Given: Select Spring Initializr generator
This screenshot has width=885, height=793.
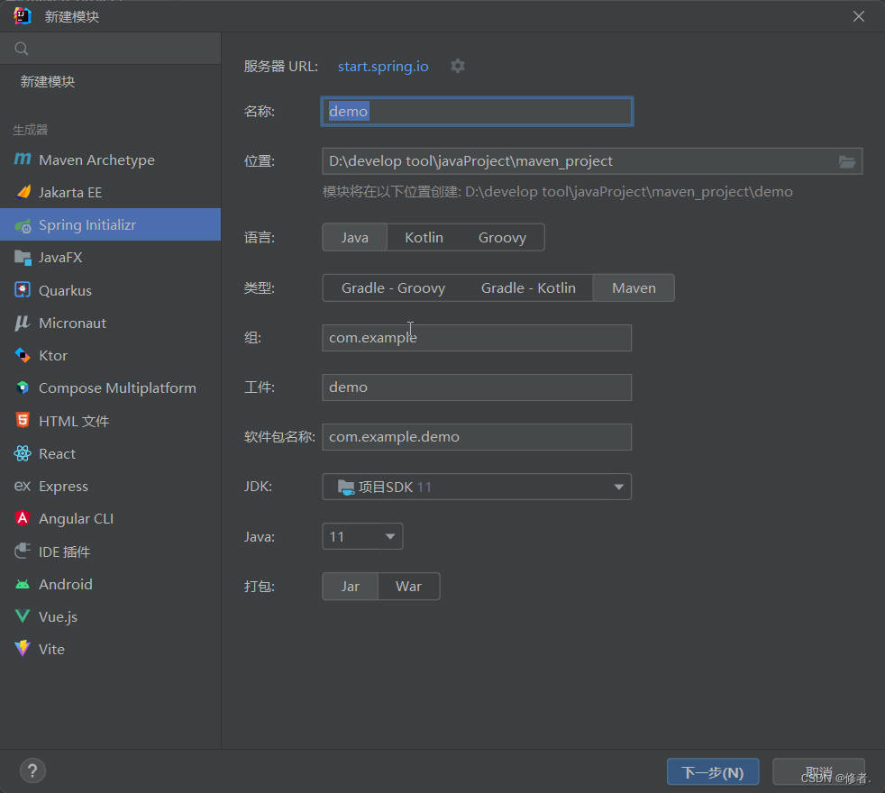Looking at the screenshot, I should click(x=111, y=224).
